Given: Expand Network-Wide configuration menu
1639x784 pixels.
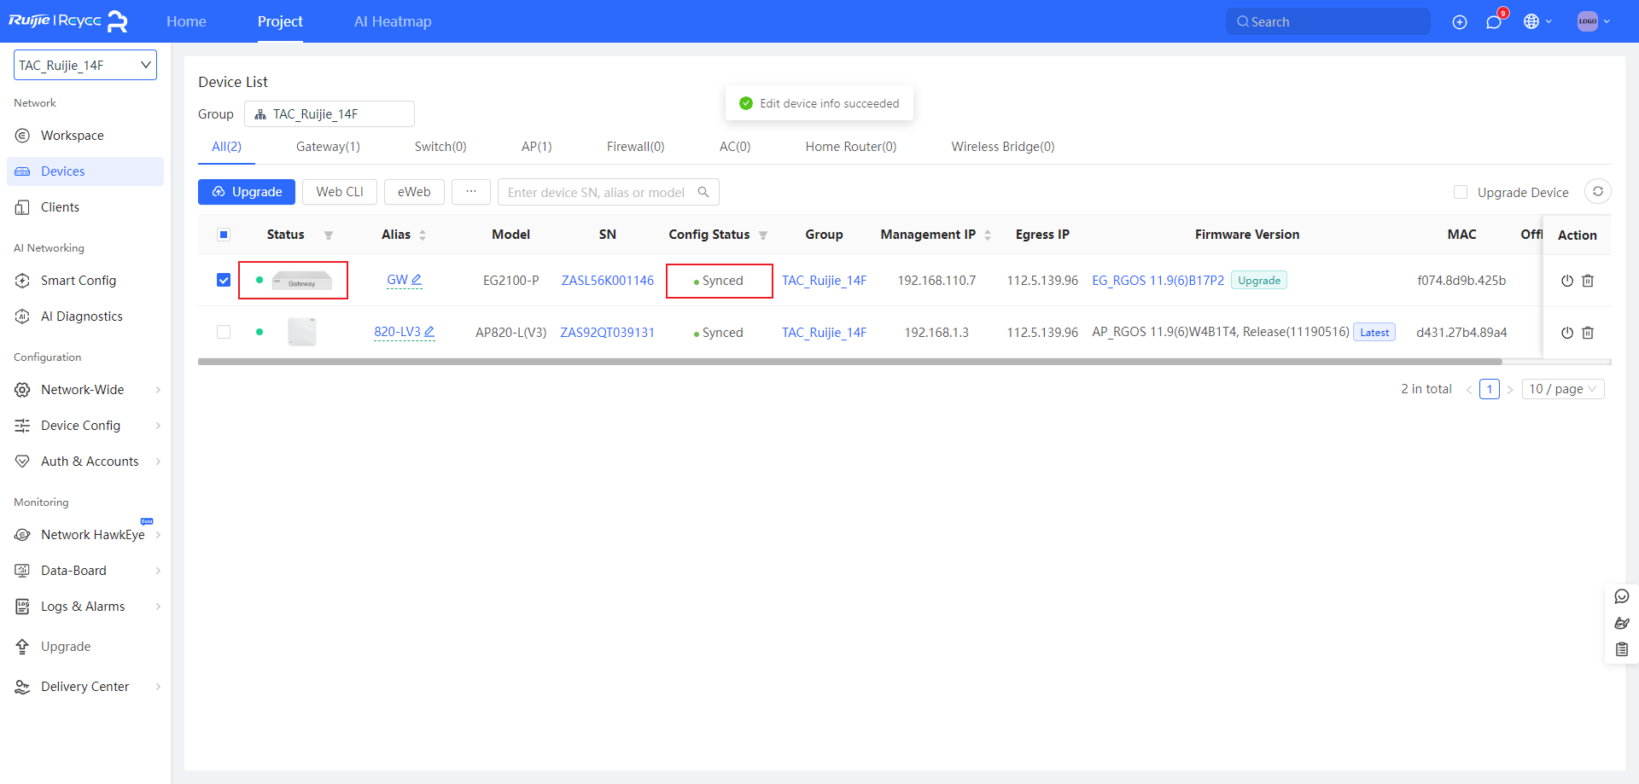Looking at the screenshot, I should pyautogui.click(x=85, y=390).
